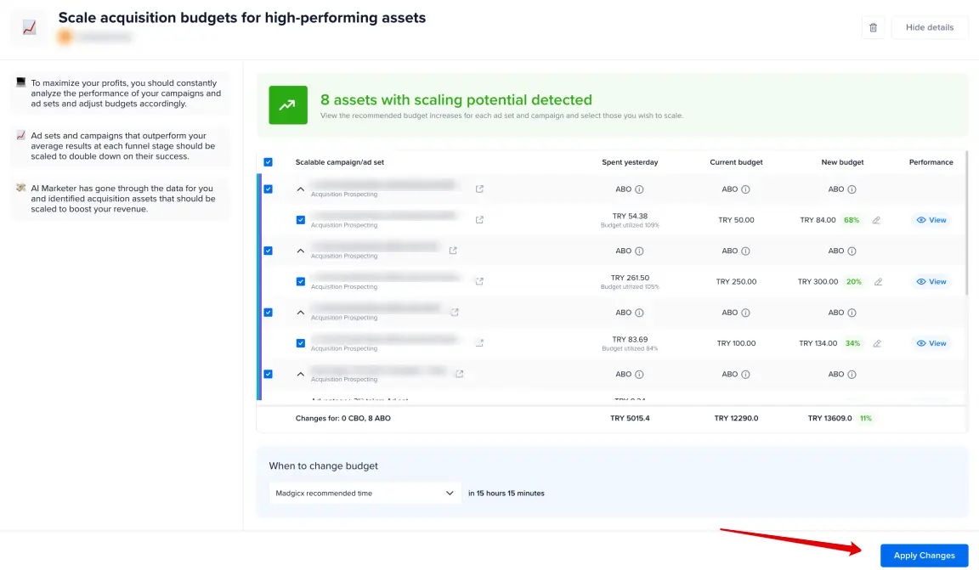The image size is (979, 570).
Task: Open the trash delete icon in the header
Action: pos(874,27)
